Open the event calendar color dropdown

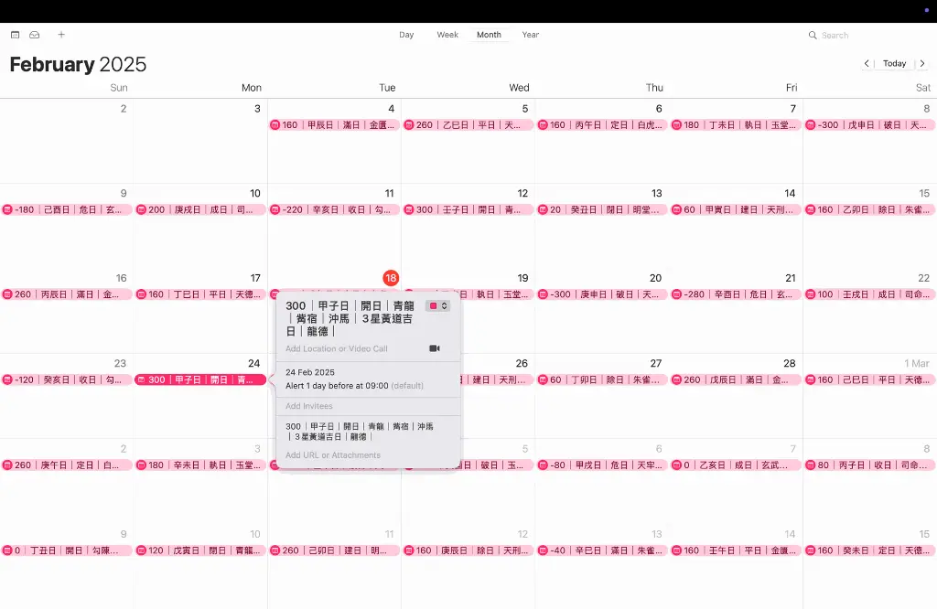(x=437, y=305)
